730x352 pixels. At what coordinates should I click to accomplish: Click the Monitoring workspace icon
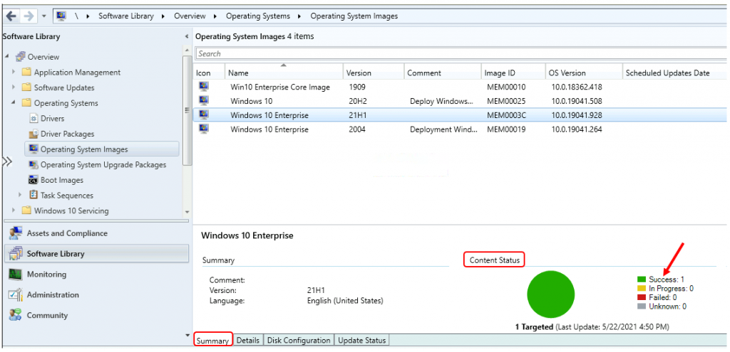coord(16,274)
